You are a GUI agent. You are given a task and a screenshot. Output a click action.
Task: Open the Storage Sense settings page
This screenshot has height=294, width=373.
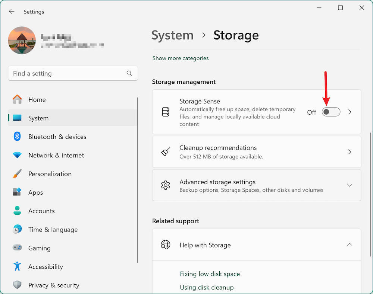pyautogui.click(x=350, y=112)
